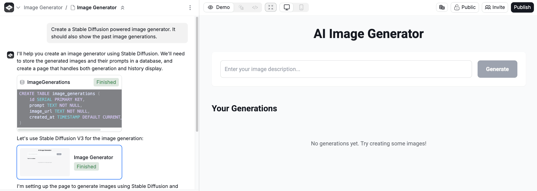Open the Image Generator page thumbnail
Viewport: 537px width, 191px height.
coord(45,162)
